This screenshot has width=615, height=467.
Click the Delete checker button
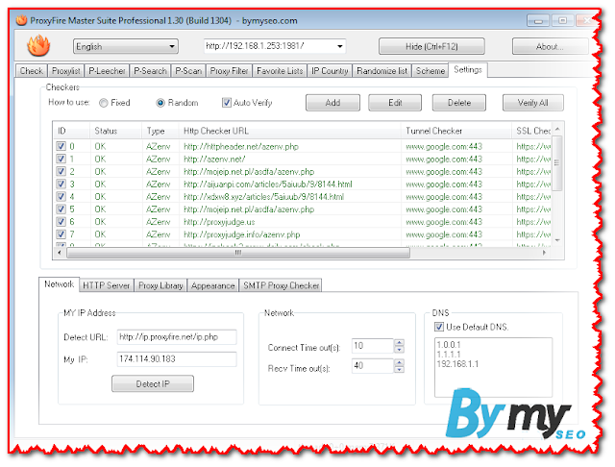click(x=459, y=103)
